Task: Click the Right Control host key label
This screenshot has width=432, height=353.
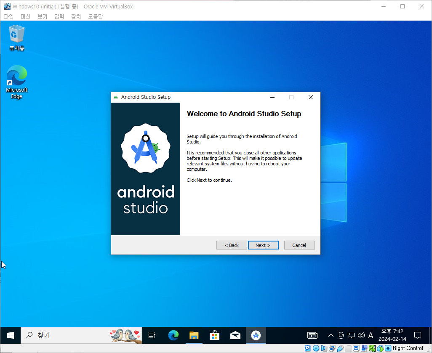Action: click(x=408, y=348)
